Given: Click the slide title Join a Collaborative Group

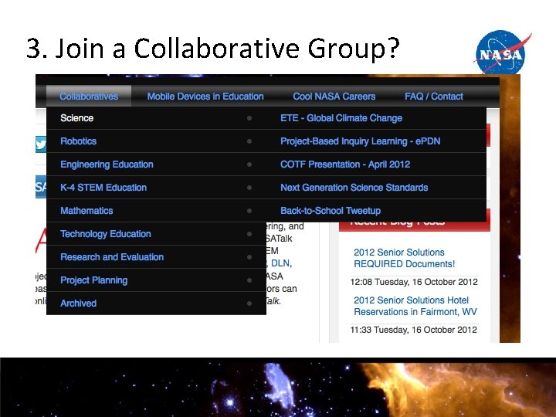Looking at the screenshot, I should pyautogui.click(x=213, y=48).
